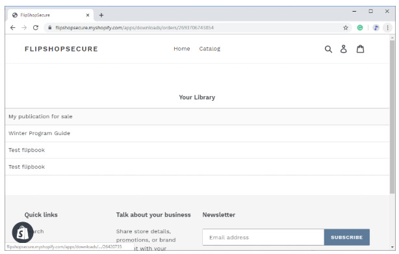This screenshot has height=254, width=399.
Task: Click the Quick links footer heading
Action: click(x=41, y=215)
